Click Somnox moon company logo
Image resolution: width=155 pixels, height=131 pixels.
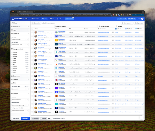(x=56, y=56)
